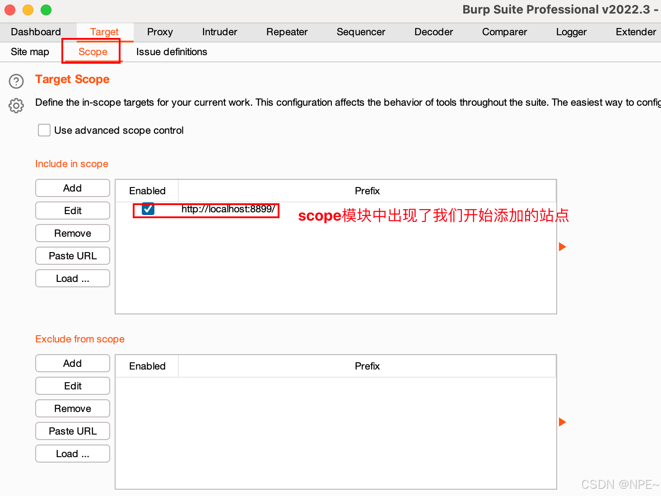Open the Decoder tab
The width and height of the screenshot is (661, 496).
[x=434, y=32]
